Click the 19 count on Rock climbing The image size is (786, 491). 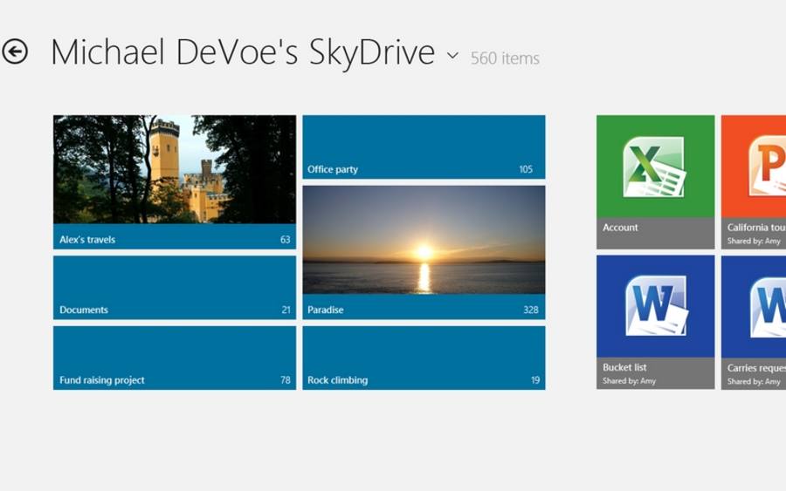pyautogui.click(x=535, y=380)
